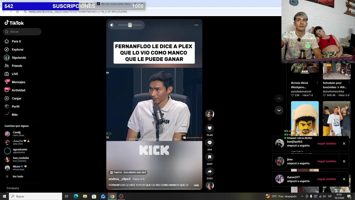Screen dimensions: 355x200
Task: Open the video's three-dot options menu
Action: [196, 25]
